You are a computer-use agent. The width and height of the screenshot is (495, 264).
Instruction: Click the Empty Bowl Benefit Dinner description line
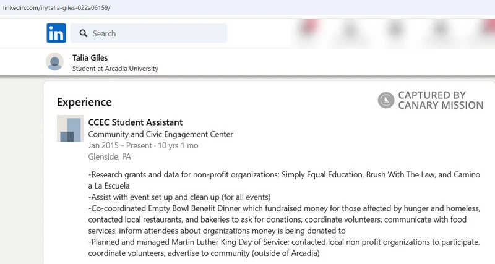284,208
